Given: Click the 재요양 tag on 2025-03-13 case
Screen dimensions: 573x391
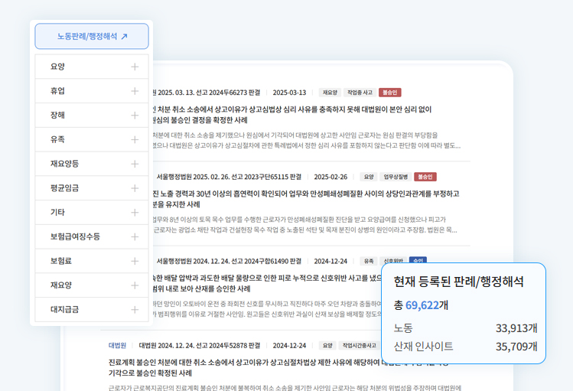Looking at the screenshot, I should [330, 93].
